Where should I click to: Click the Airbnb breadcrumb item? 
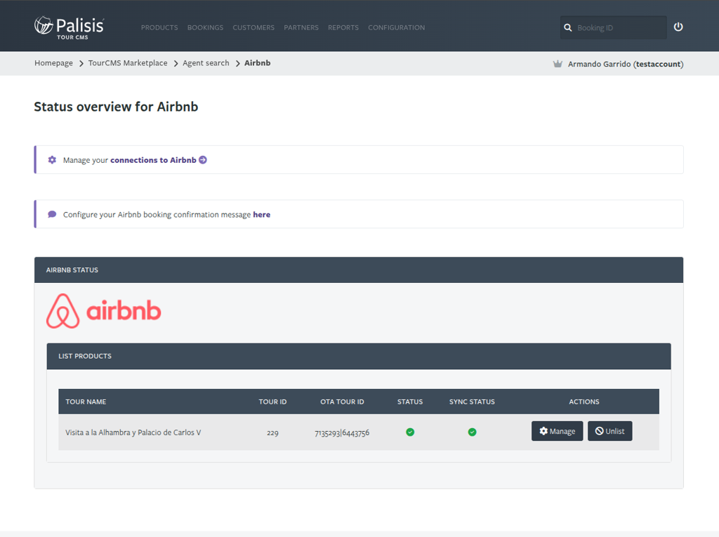tap(257, 63)
